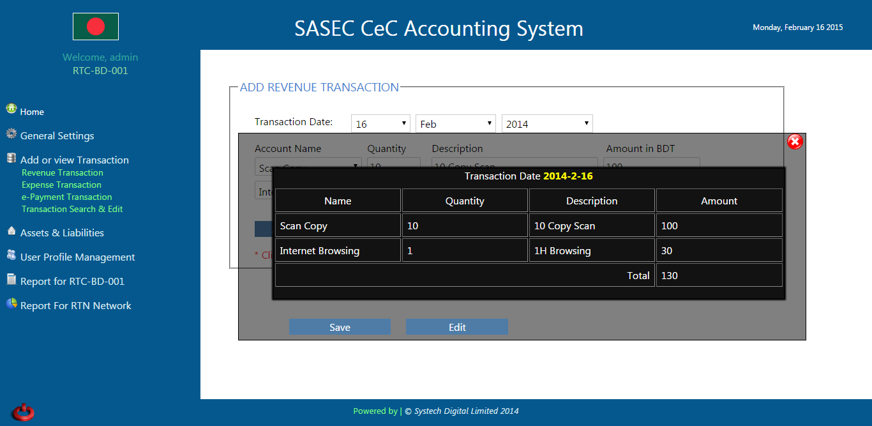This screenshot has width=872, height=426.
Task: Click the User Profile Management icon
Action: click(x=11, y=255)
